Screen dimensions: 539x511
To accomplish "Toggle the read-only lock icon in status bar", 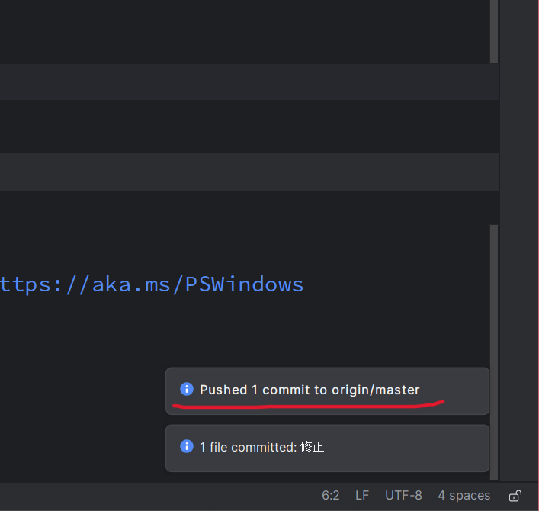I will coord(515,496).
